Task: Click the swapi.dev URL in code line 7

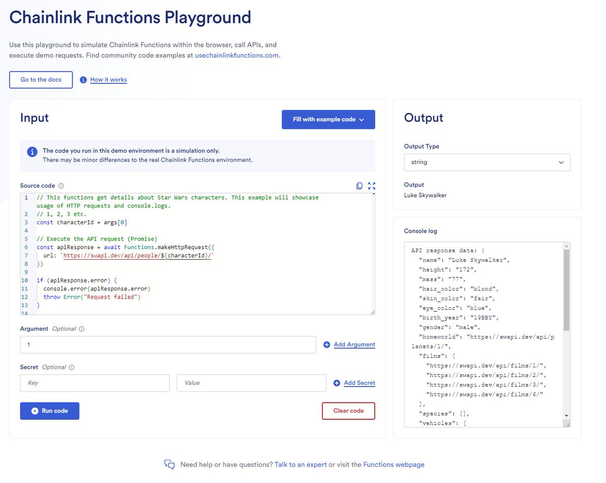Action: pos(137,256)
